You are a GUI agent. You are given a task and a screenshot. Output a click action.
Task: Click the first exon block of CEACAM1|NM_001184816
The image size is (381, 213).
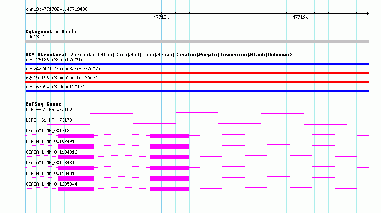point(76,157)
